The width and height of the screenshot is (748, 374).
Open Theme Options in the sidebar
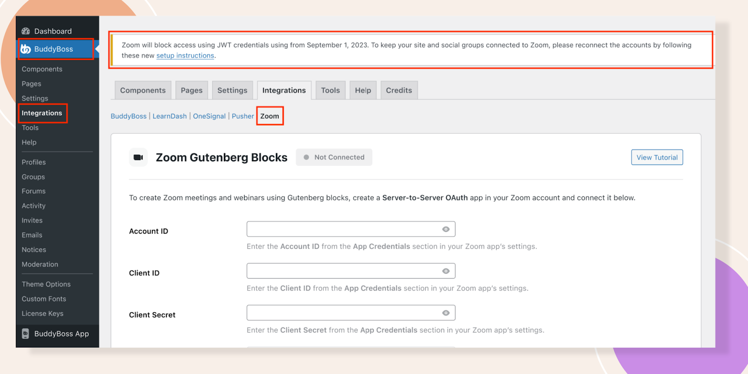coord(46,284)
